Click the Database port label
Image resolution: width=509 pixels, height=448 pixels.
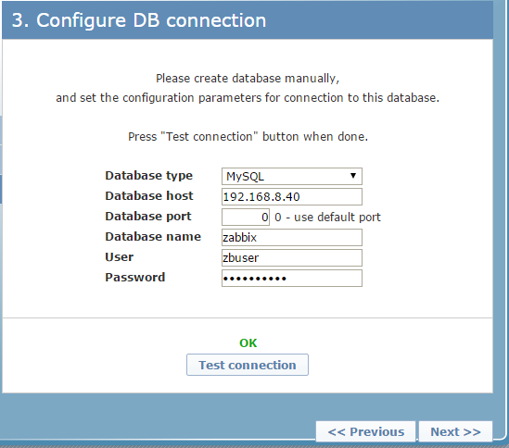(148, 217)
